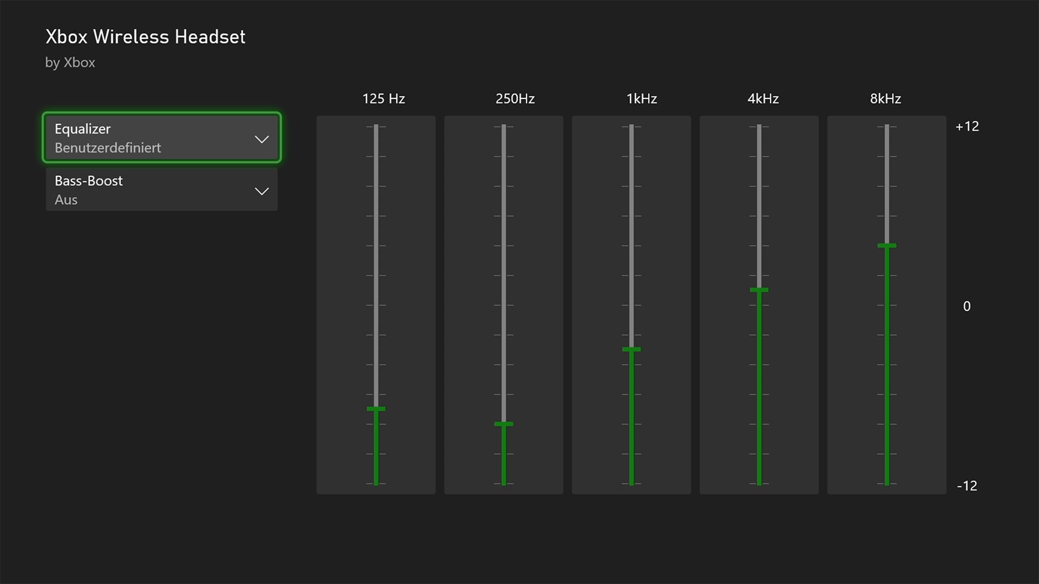Click the -12 scale label
The width and height of the screenshot is (1039, 584).
[967, 486]
